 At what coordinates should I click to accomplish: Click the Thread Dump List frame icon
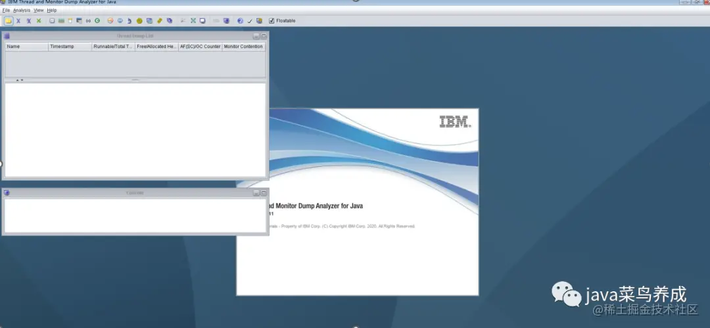[x=7, y=35]
